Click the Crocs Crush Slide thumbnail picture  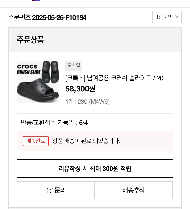[37, 82]
